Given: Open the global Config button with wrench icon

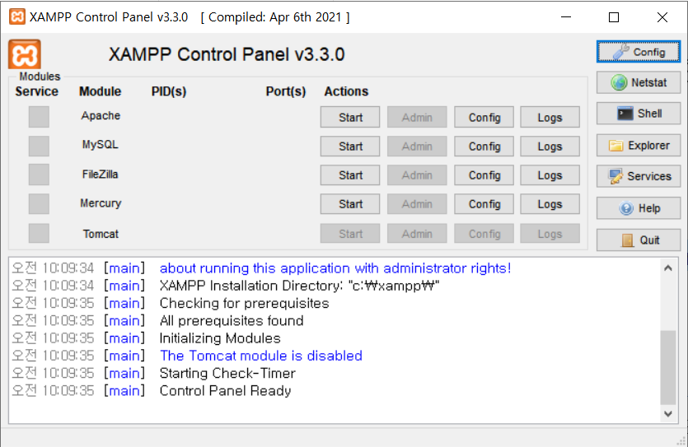Looking at the screenshot, I should (639, 52).
